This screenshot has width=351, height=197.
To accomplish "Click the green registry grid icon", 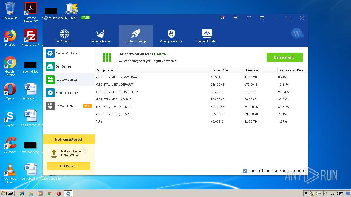I will click(x=107, y=57).
